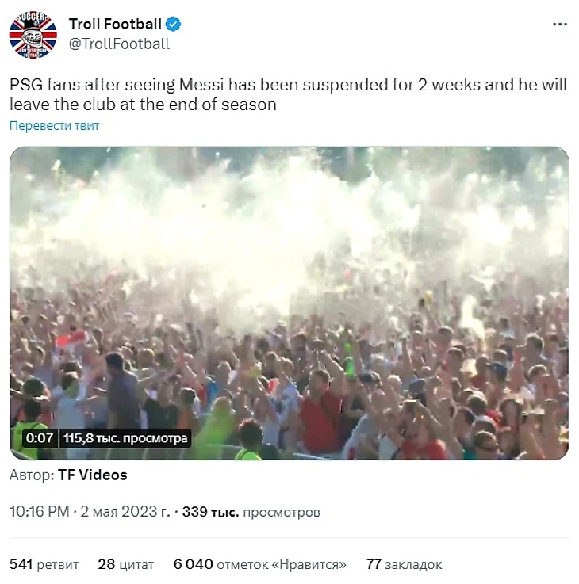Click the Troll Football profile avatar
This screenshot has width=579, height=584.
click(33, 34)
